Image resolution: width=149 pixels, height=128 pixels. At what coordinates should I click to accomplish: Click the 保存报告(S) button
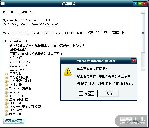[x=14, y=121]
